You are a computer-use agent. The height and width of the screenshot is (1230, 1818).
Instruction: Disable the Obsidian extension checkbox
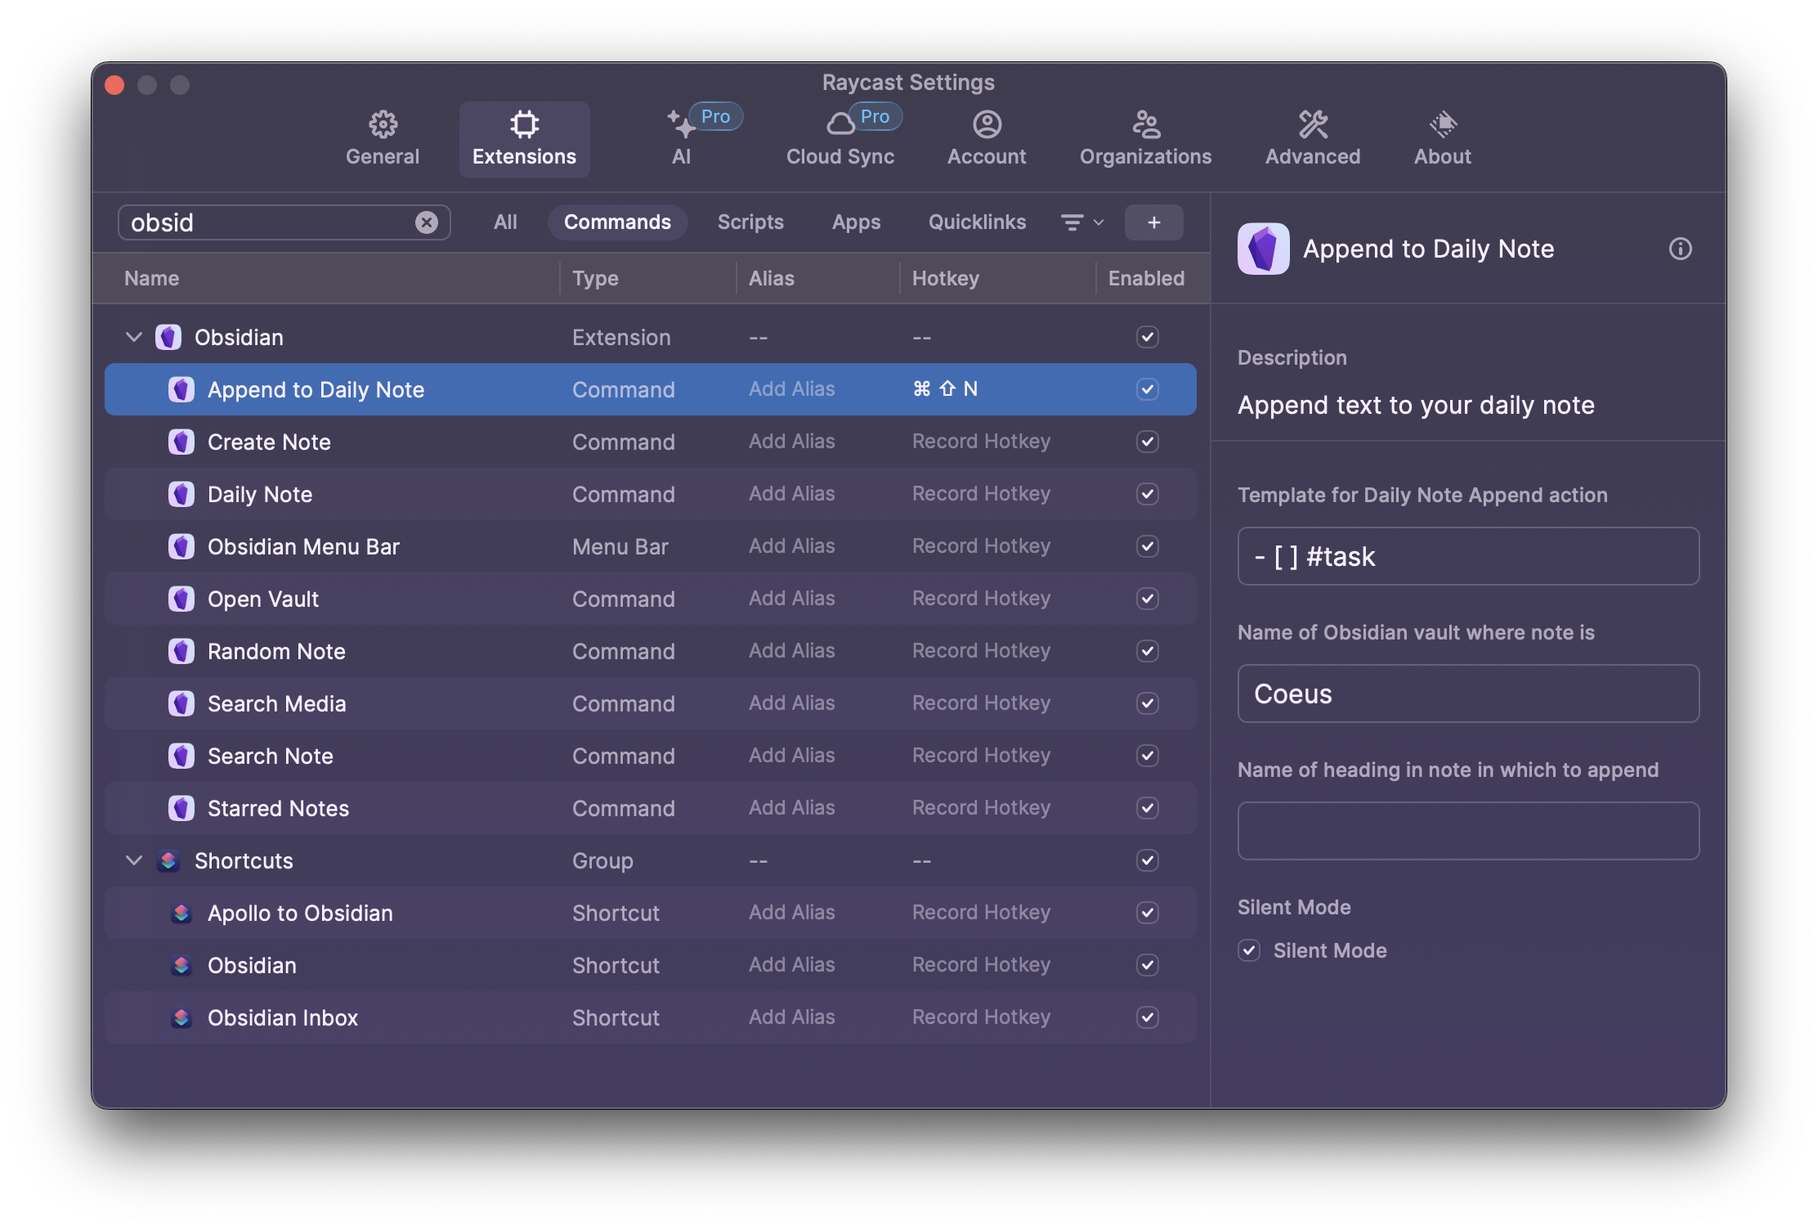click(1147, 337)
